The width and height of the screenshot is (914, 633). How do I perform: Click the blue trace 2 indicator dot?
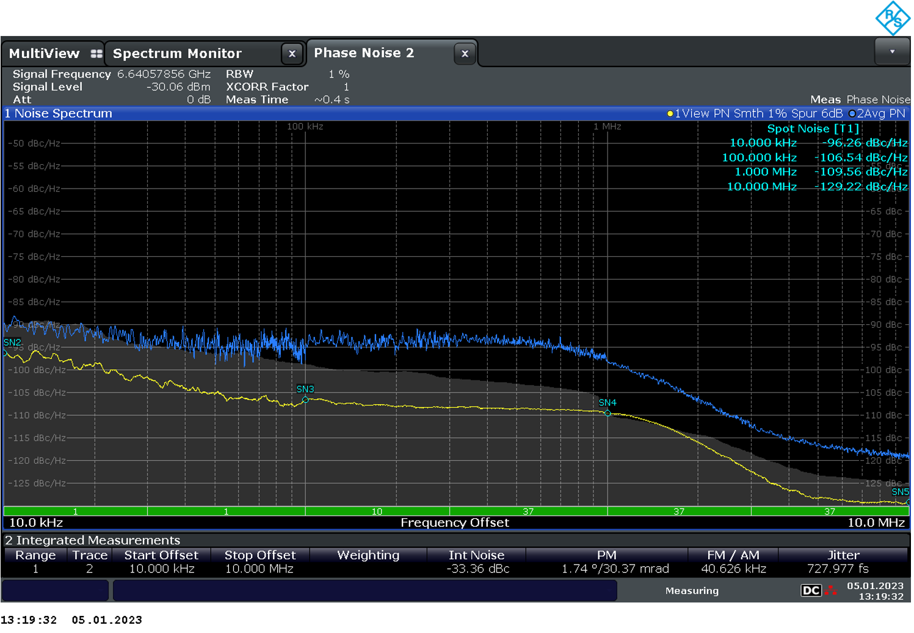coord(852,114)
